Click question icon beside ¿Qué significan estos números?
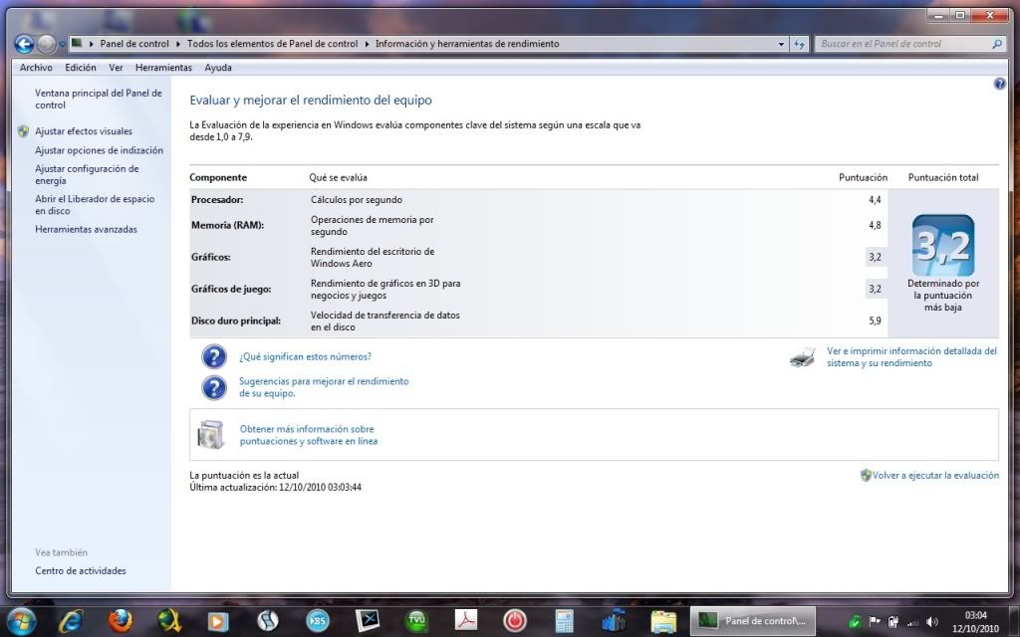1020x637 pixels. [x=214, y=357]
